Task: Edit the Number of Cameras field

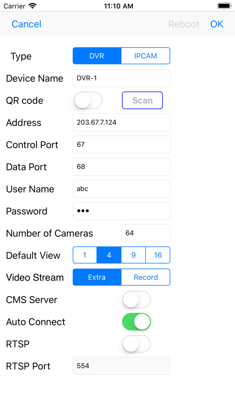Action: [x=146, y=233]
